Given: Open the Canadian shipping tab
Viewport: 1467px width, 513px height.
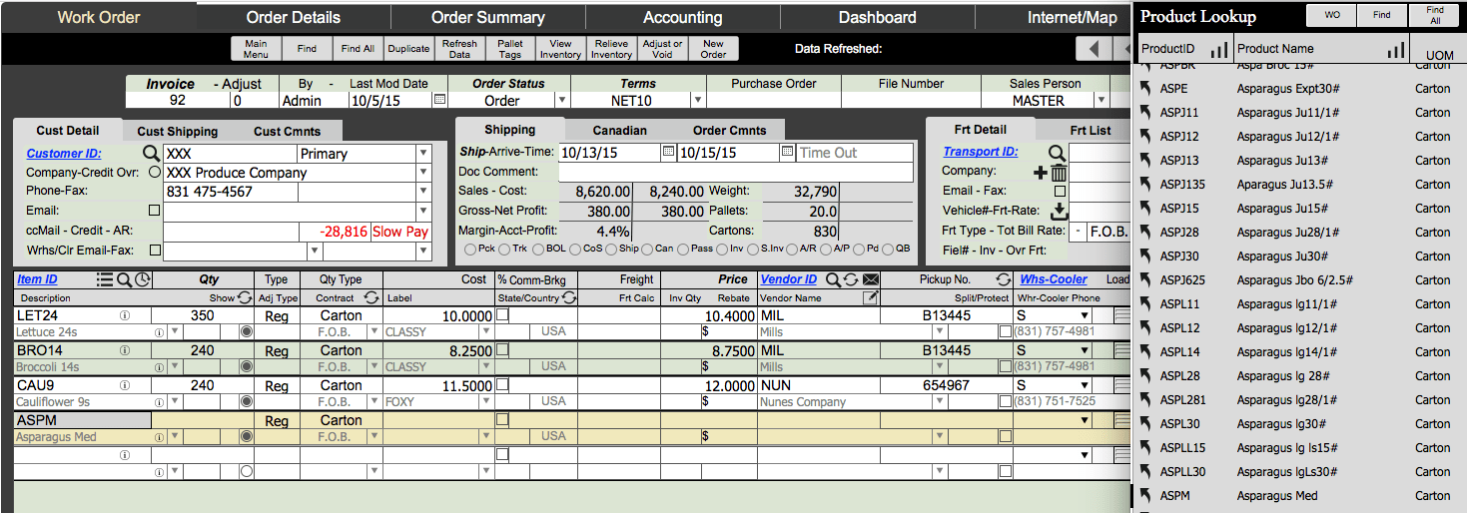Looking at the screenshot, I should tap(619, 130).
